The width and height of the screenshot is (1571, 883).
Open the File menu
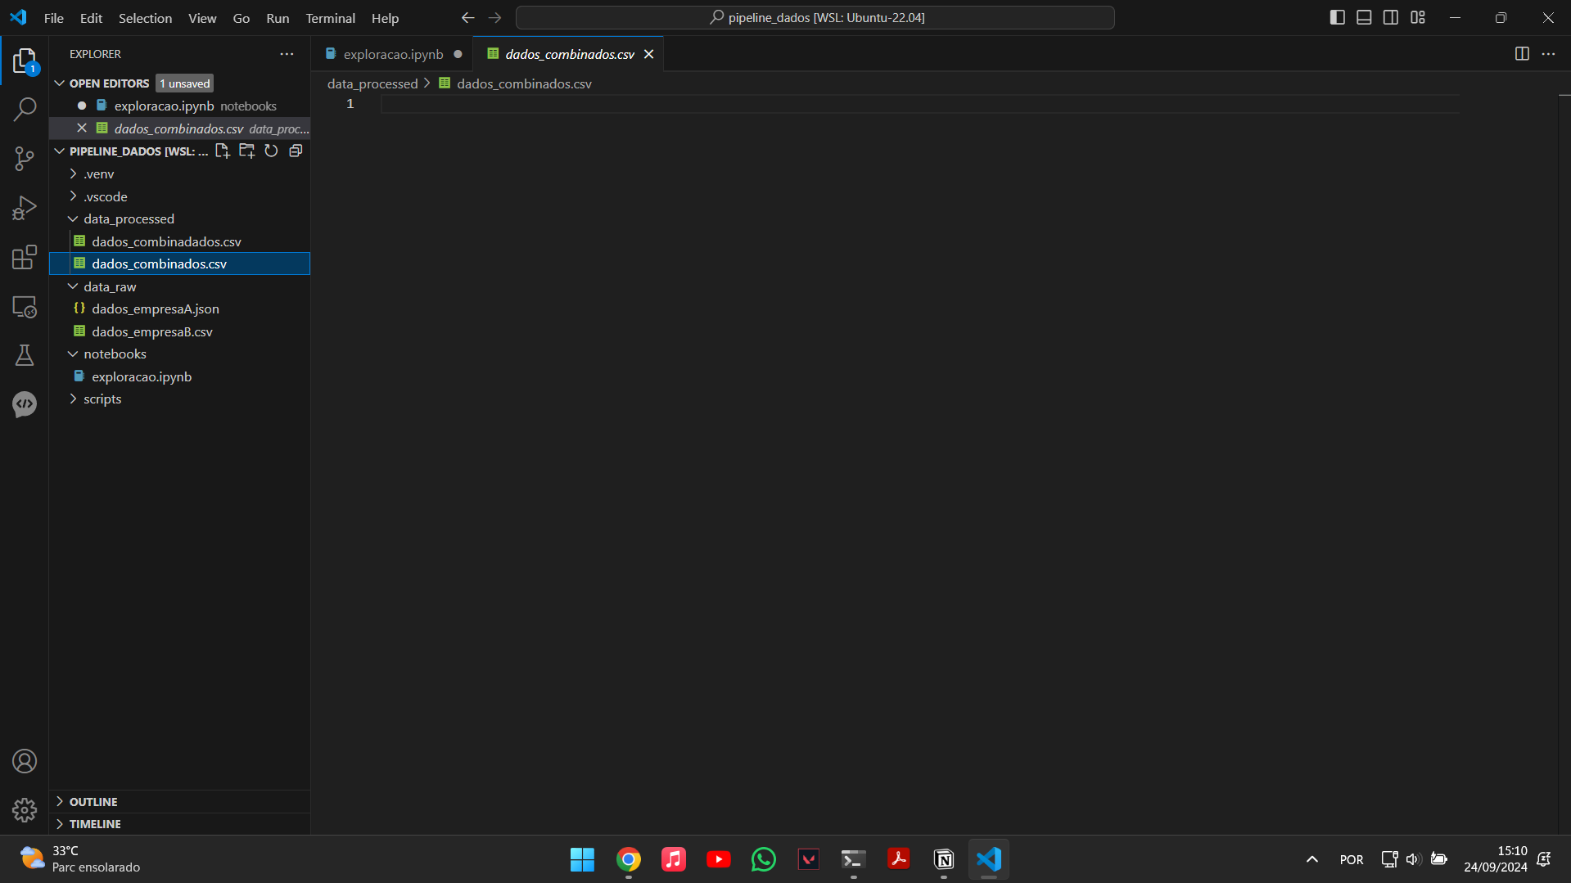pos(54,18)
